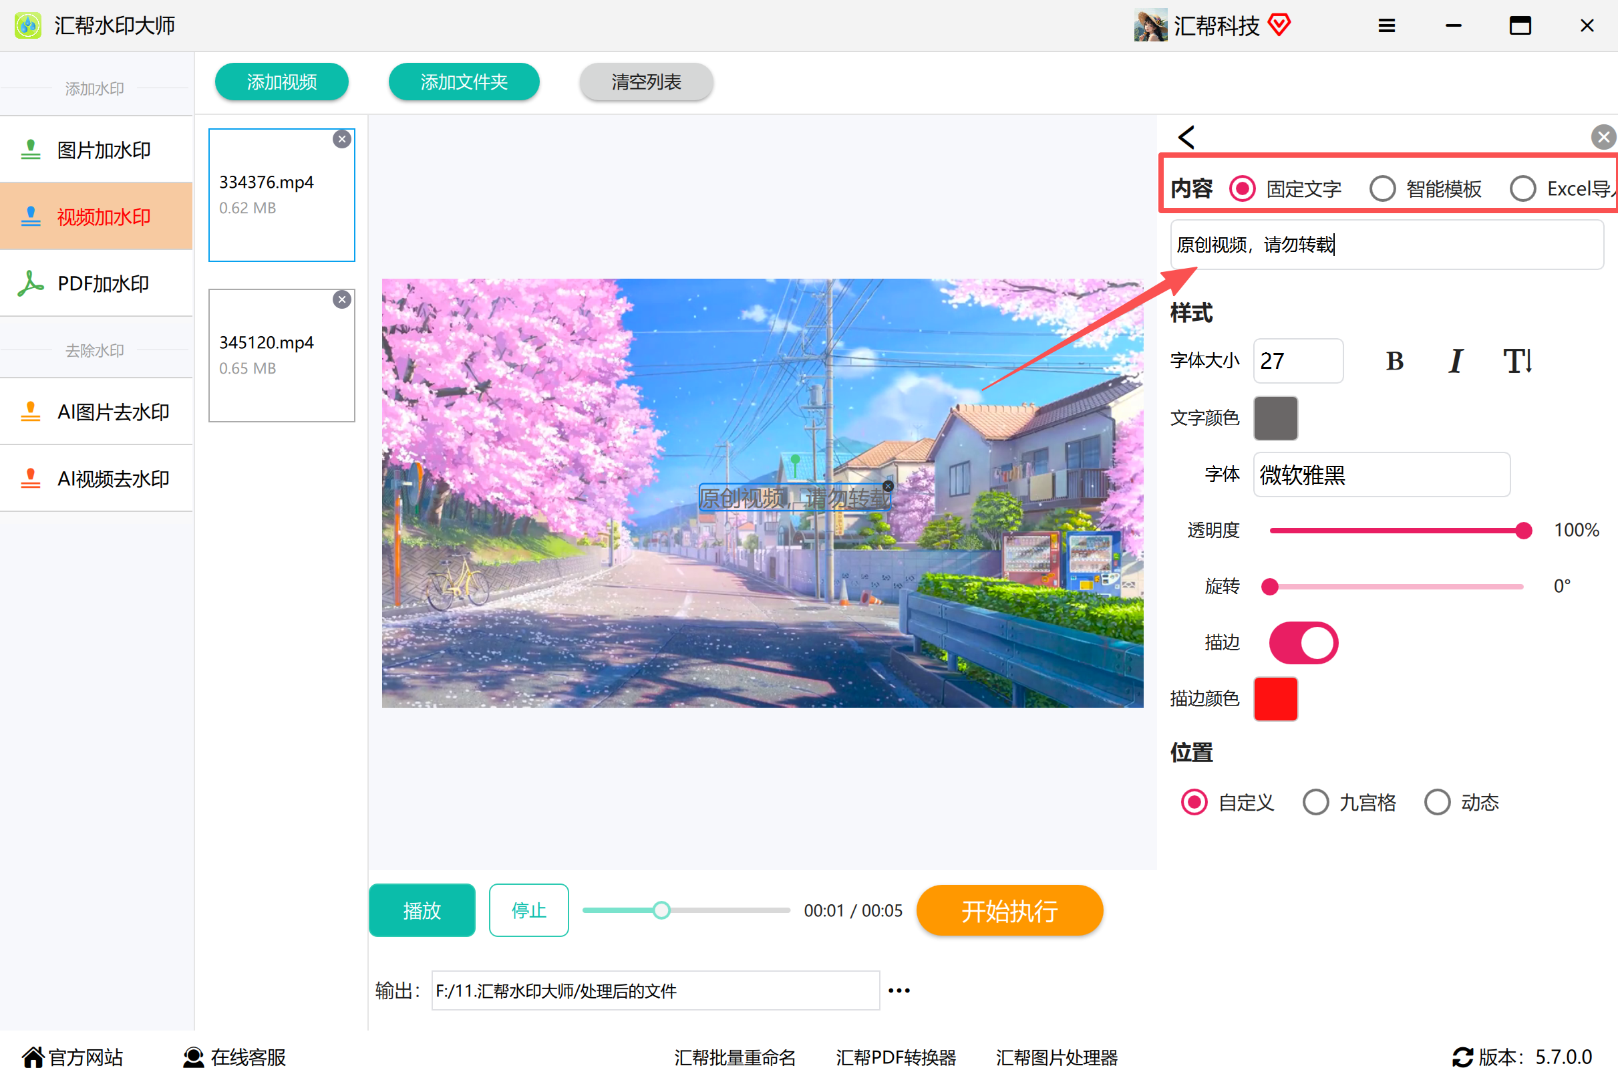1618x1076 pixels.
Task: Select the 334376.mp4 file card
Action: point(282,195)
